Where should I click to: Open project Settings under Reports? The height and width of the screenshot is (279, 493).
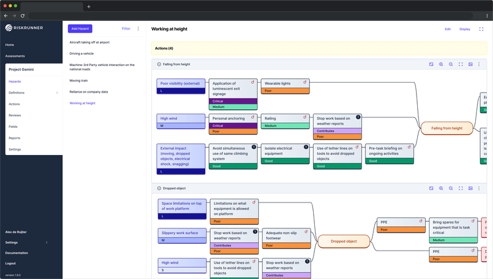[15, 149]
